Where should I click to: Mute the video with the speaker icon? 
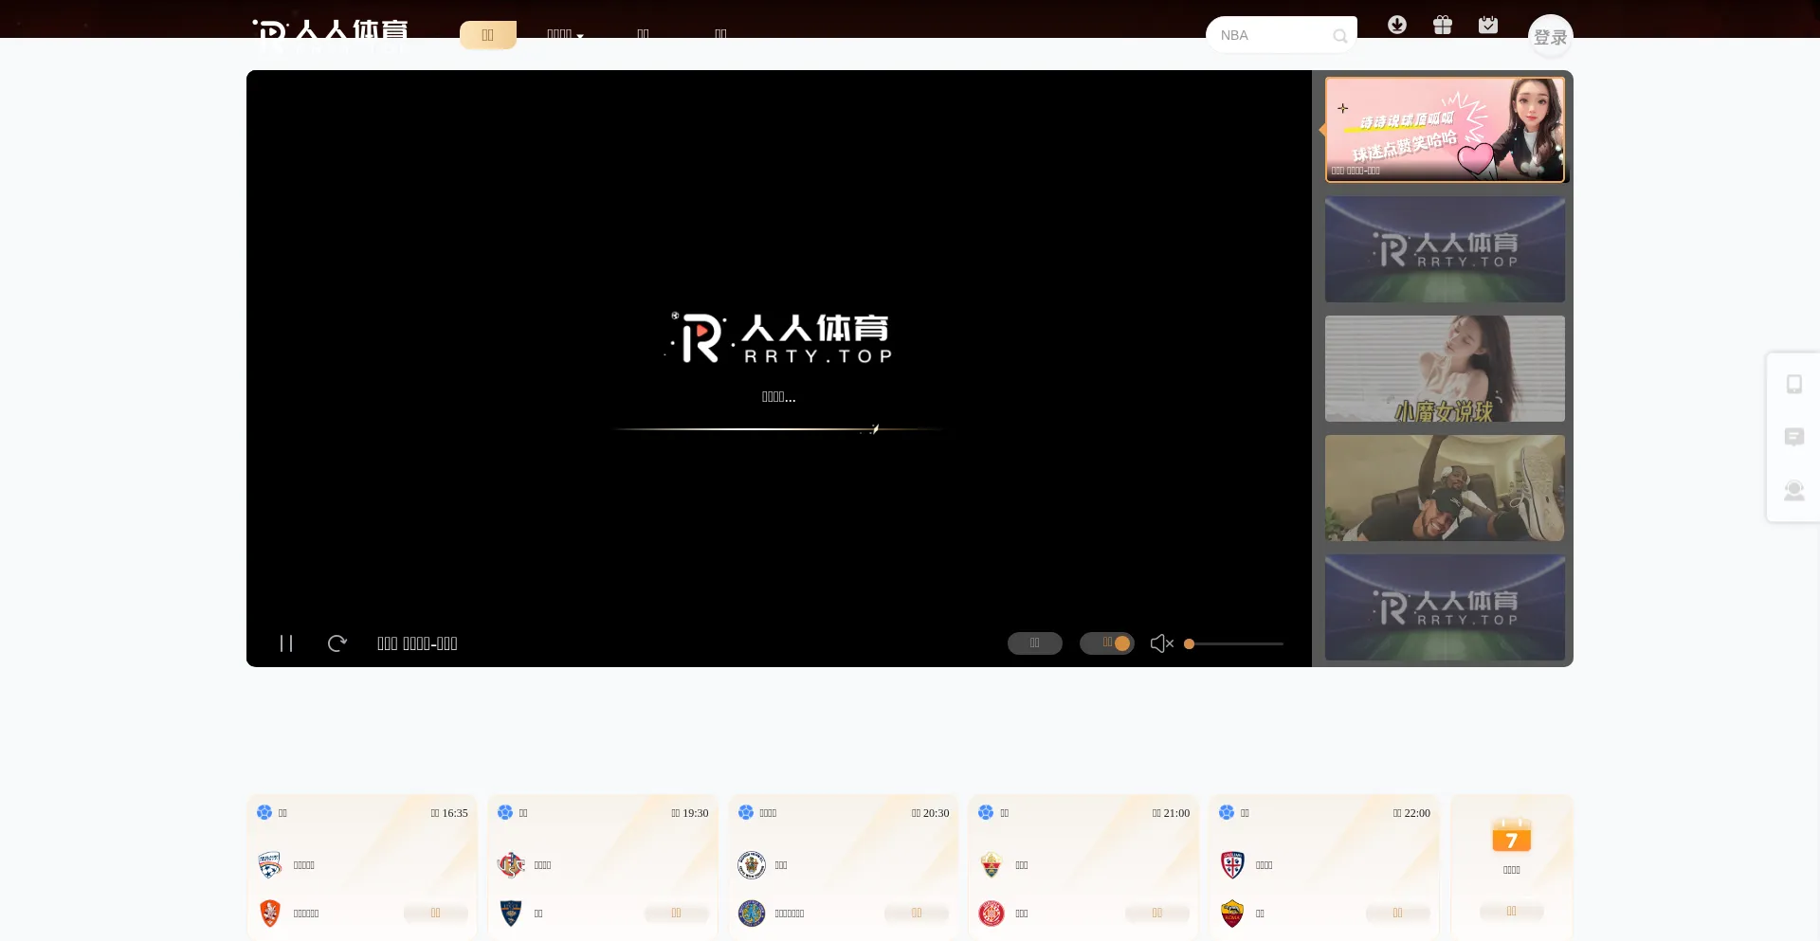coord(1160,643)
